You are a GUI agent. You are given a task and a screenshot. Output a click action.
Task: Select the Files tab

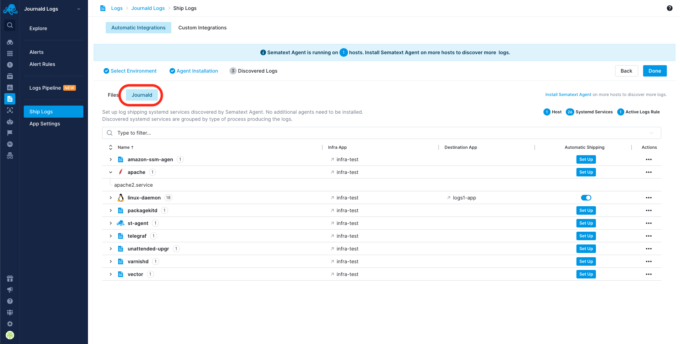coord(113,95)
